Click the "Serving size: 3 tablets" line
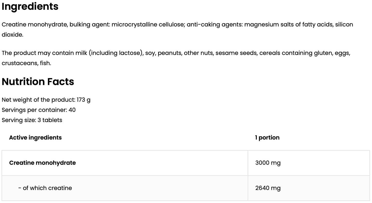372x203 pixels. [x=32, y=120]
